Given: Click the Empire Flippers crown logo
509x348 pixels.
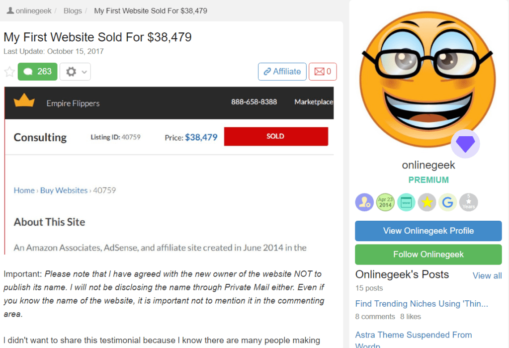Looking at the screenshot, I should pyautogui.click(x=24, y=100).
